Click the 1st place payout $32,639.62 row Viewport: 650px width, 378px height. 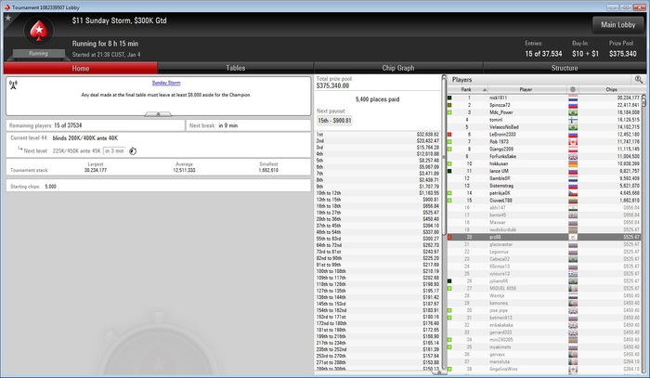tap(377, 135)
